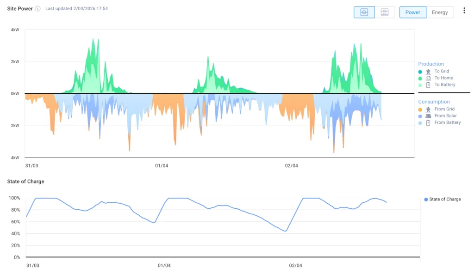Switch to the Energy tab
This screenshot has width=474, height=273.
point(440,12)
